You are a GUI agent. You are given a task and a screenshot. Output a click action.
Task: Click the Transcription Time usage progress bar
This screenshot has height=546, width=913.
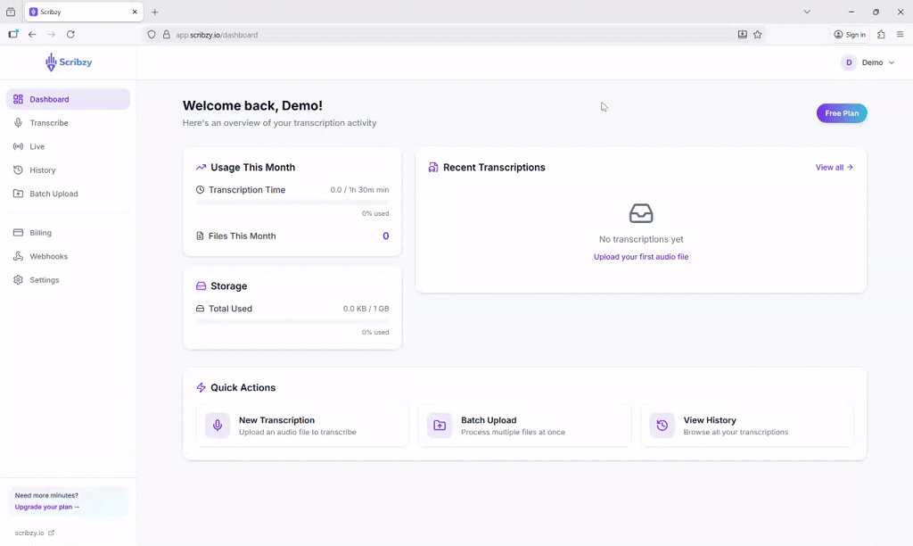[x=292, y=203]
